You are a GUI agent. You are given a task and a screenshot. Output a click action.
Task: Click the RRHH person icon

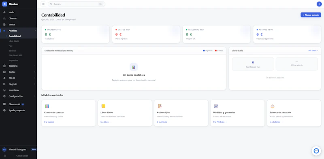[x=4, y=78]
